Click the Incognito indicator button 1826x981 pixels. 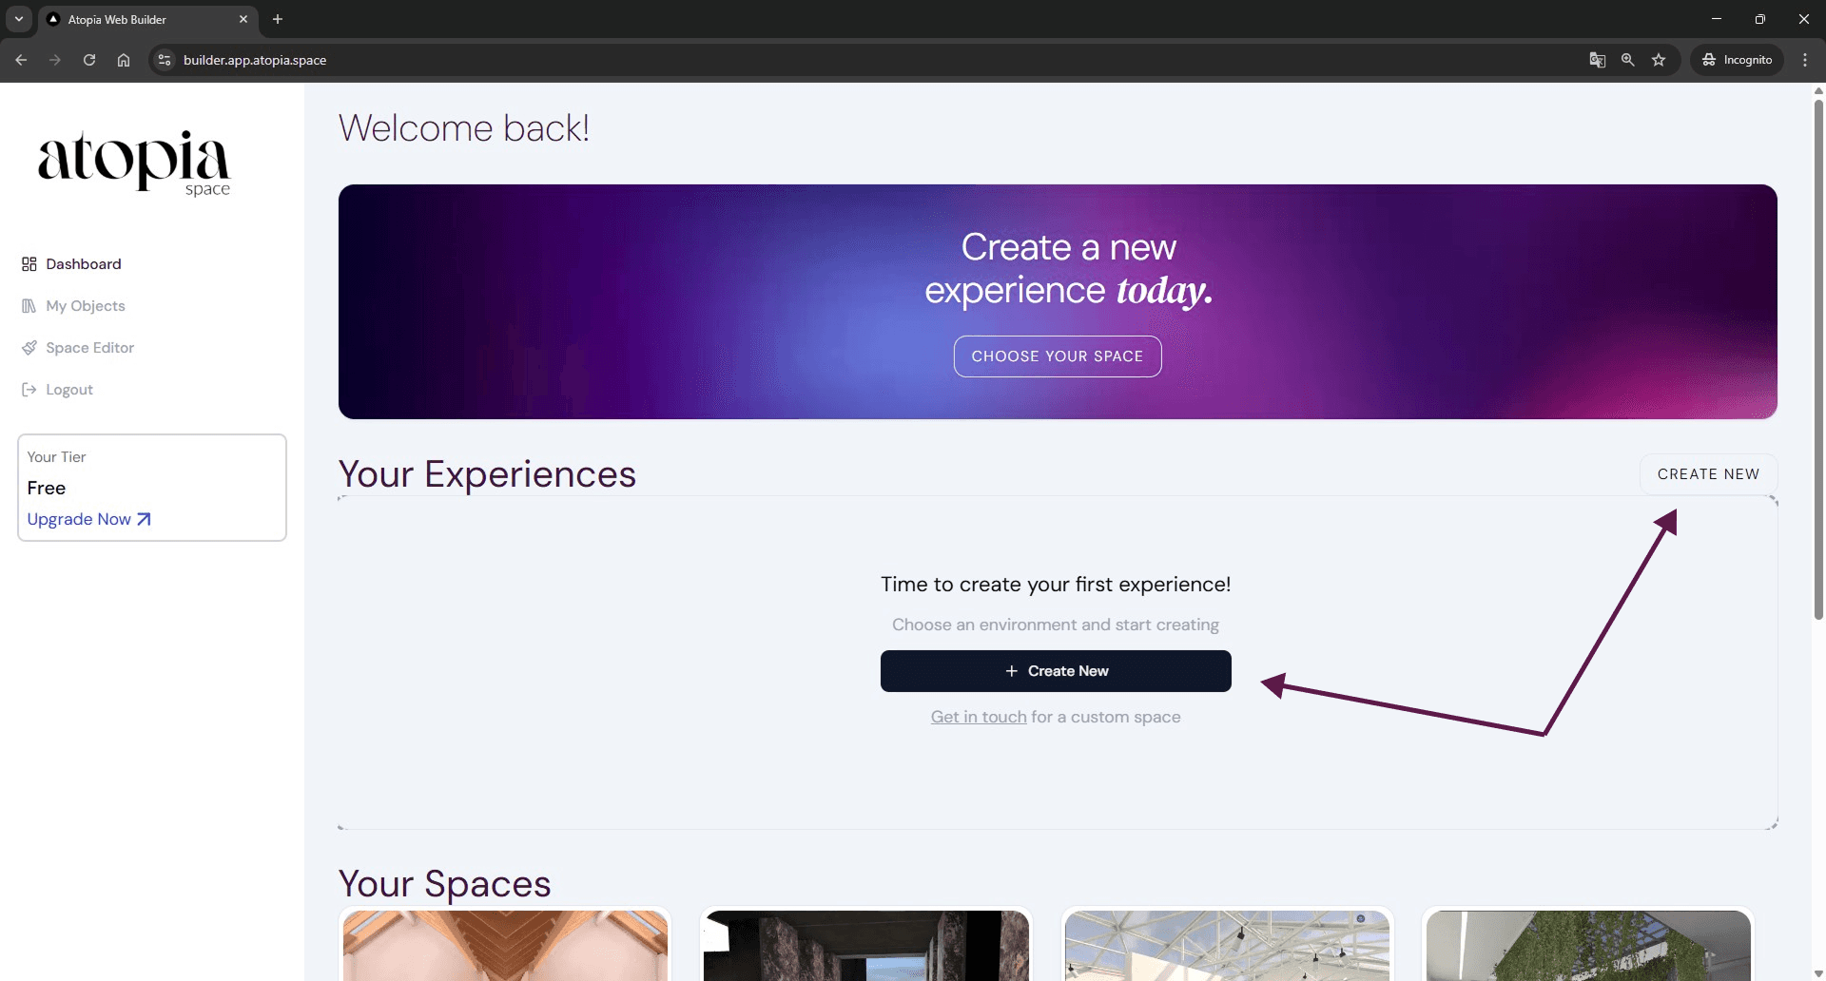[1738, 60]
